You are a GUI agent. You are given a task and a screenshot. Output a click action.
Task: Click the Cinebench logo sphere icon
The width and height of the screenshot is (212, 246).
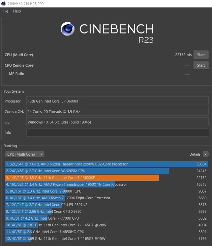point(68,29)
